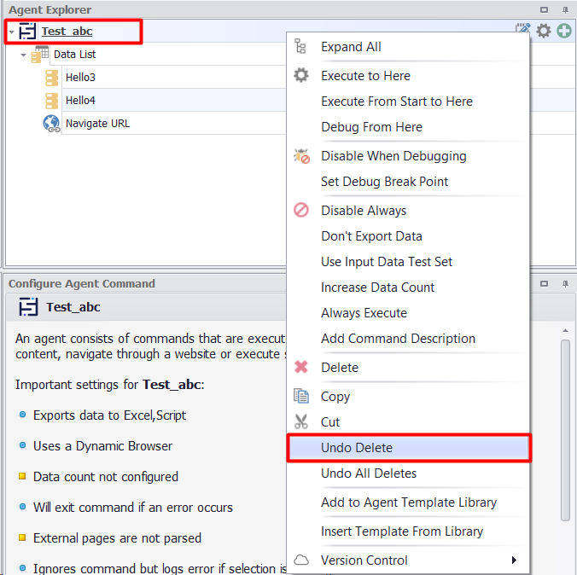Collapse the Data List tree node
This screenshot has height=575, width=577.
[24, 55]
